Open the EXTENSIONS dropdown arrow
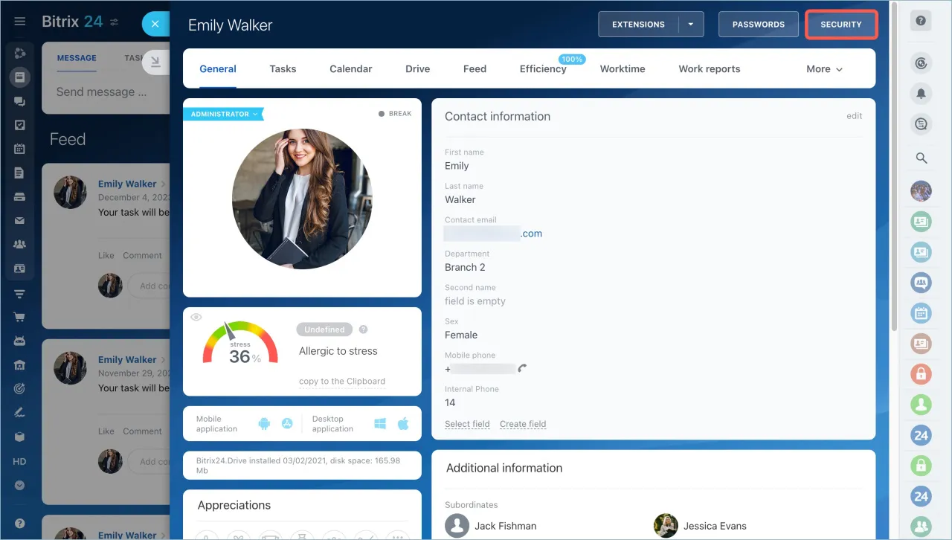The width and height of the screenshot is (952, 540). click(691, 25)
